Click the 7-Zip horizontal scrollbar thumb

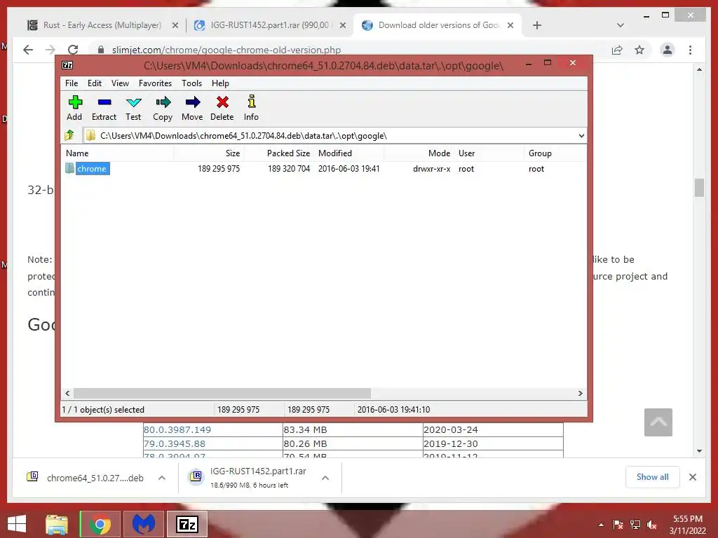[222, 394]
